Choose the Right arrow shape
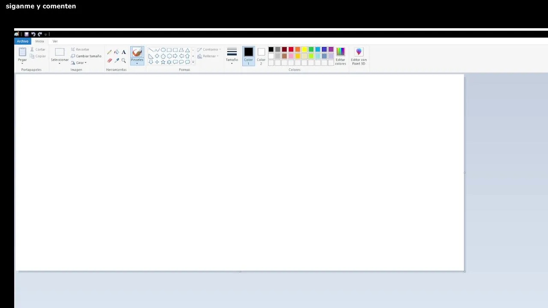The height and width of the screenshot is (308, 548). (x=175, y=56)
